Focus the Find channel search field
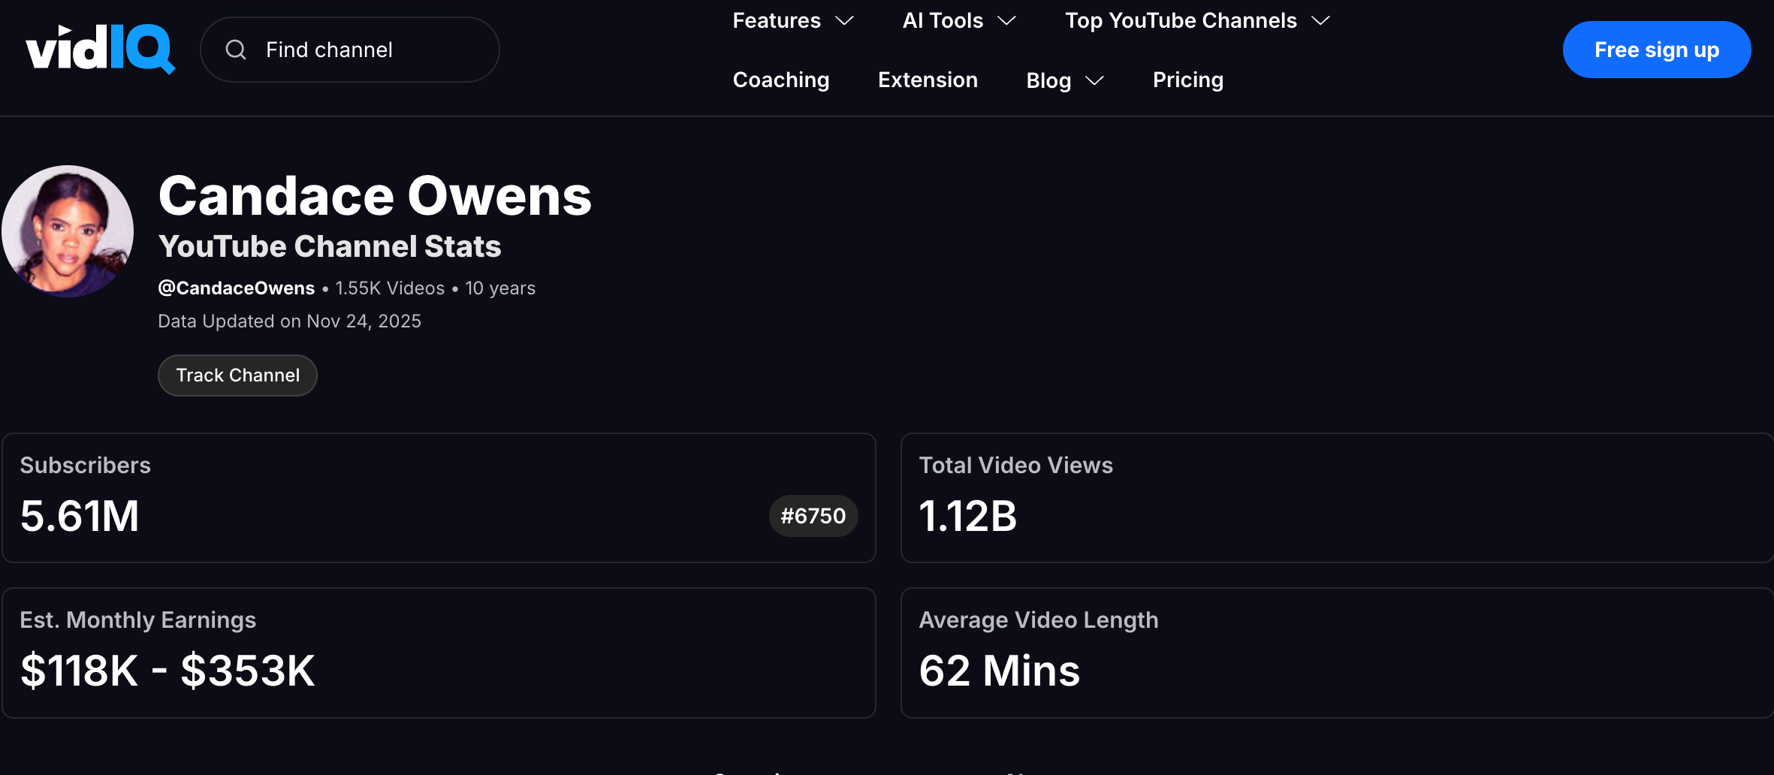The image size is (1774, 775). click(350, 50)
